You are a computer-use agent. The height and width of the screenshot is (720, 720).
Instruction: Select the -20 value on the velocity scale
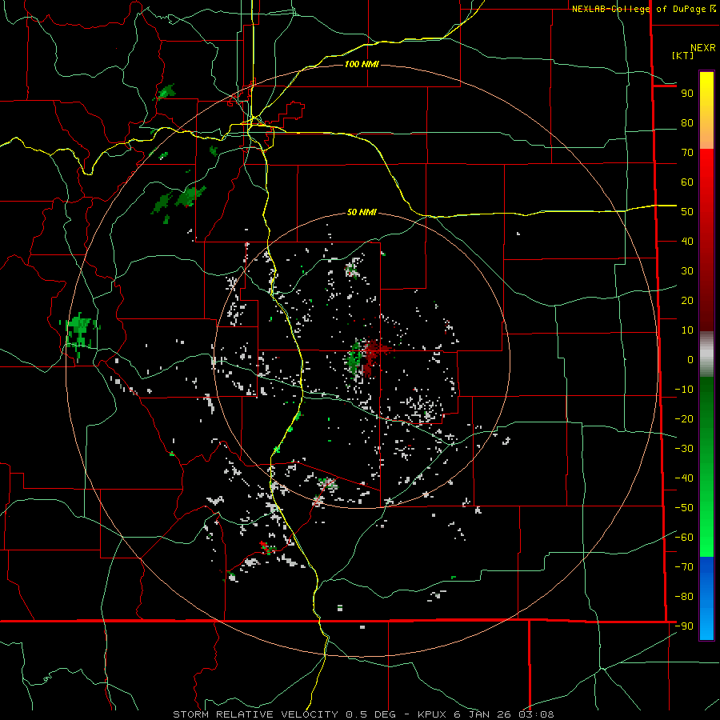[684, 419]
